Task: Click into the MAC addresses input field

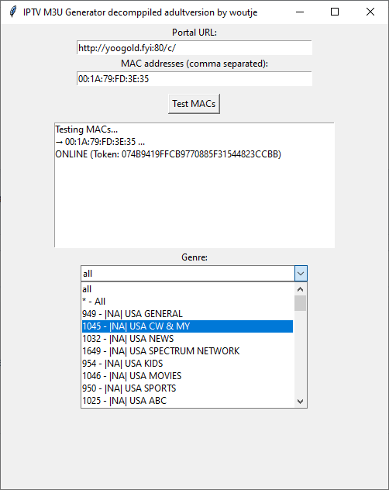Action: click(x=194, y=79)
